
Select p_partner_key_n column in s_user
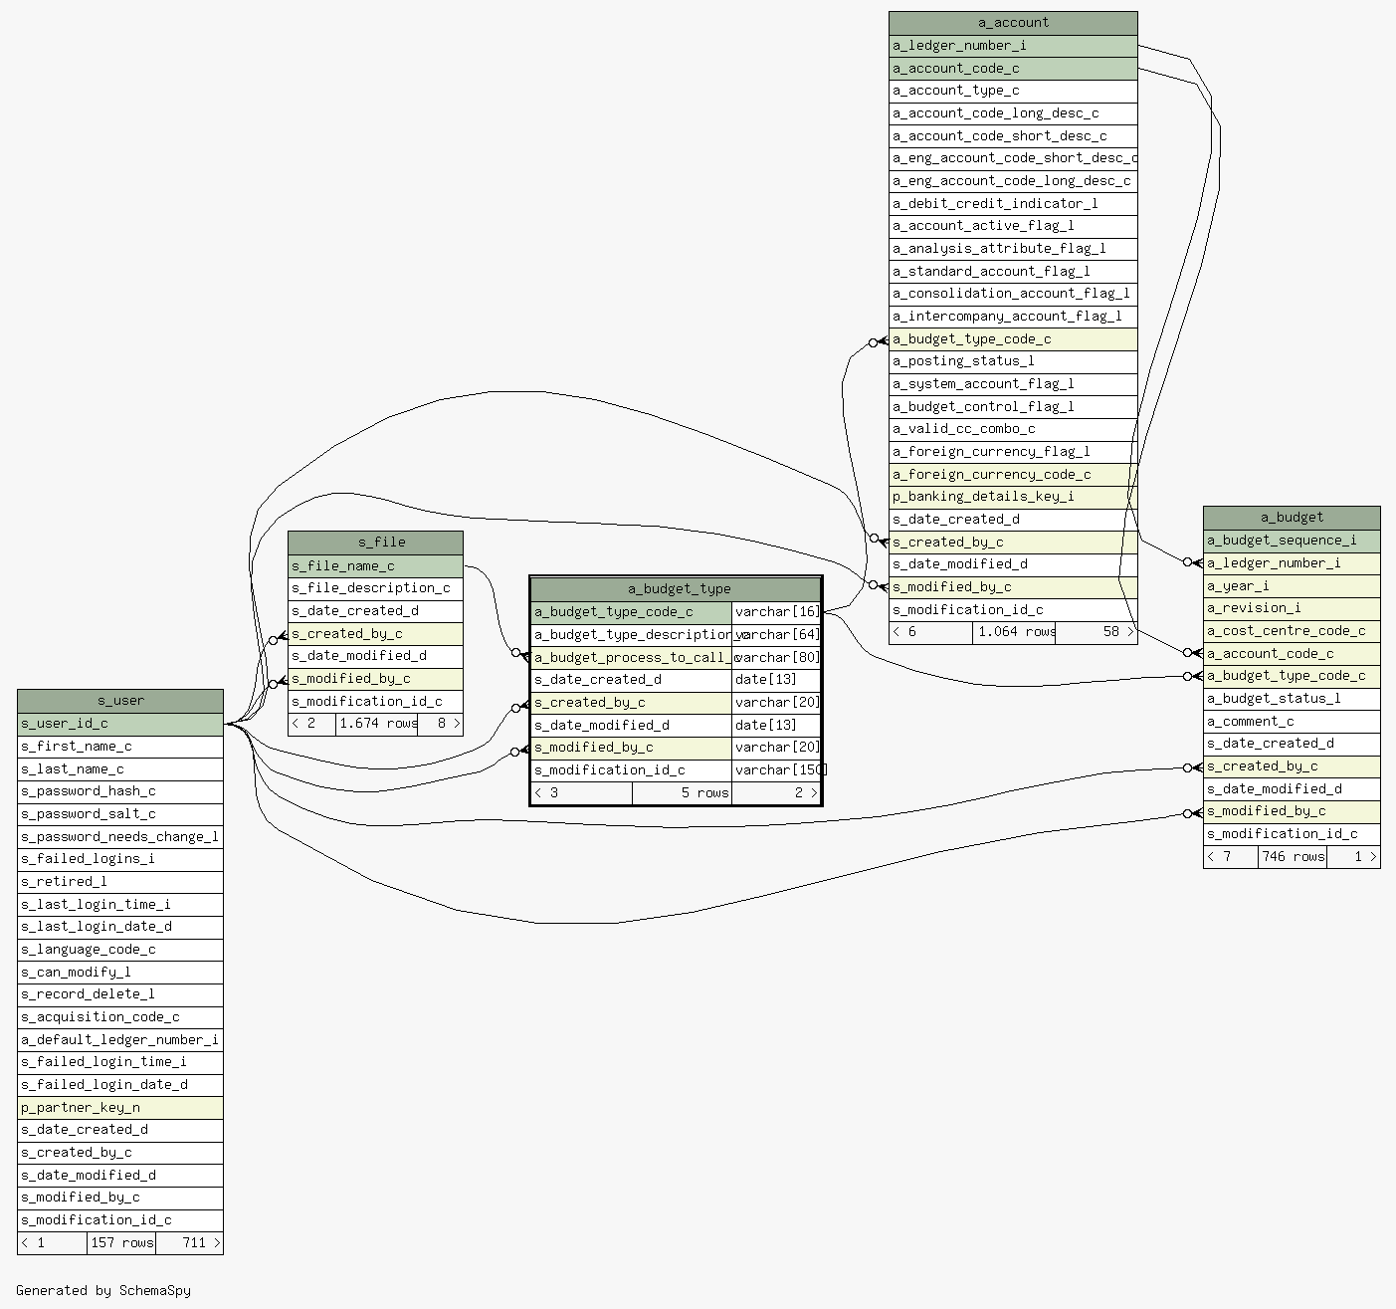point(120,1108)
